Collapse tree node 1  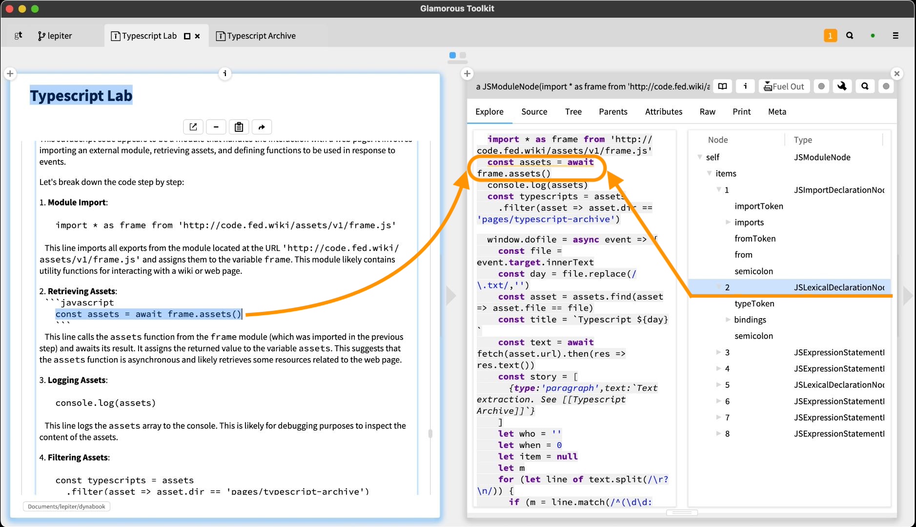(719, 189)
